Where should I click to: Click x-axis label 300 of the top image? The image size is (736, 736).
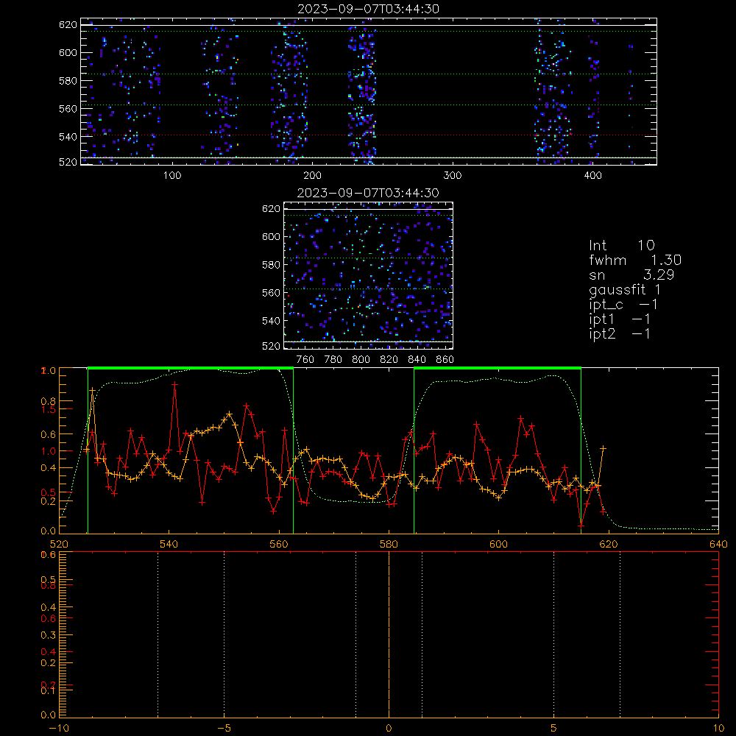453,176
